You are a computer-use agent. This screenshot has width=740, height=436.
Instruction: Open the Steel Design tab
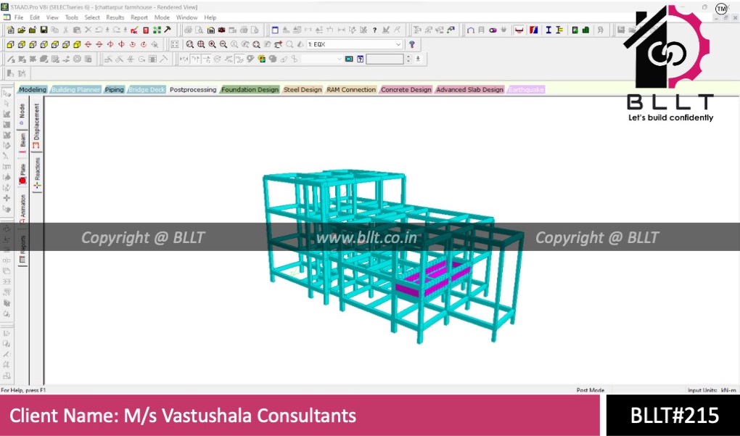(303, 90)
